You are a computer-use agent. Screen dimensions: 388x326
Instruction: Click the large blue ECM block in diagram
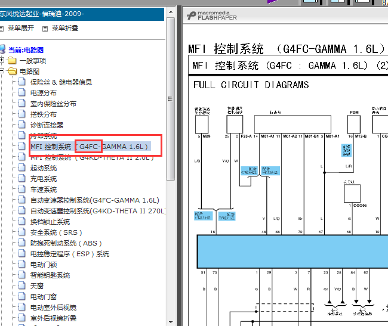point(292,252)
